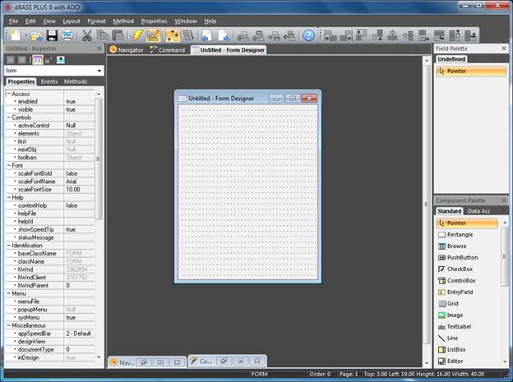The width and height of the screenshot is (513, 382).
Task: Click the Open folder toolbar icon
Action: click(35, 35)
